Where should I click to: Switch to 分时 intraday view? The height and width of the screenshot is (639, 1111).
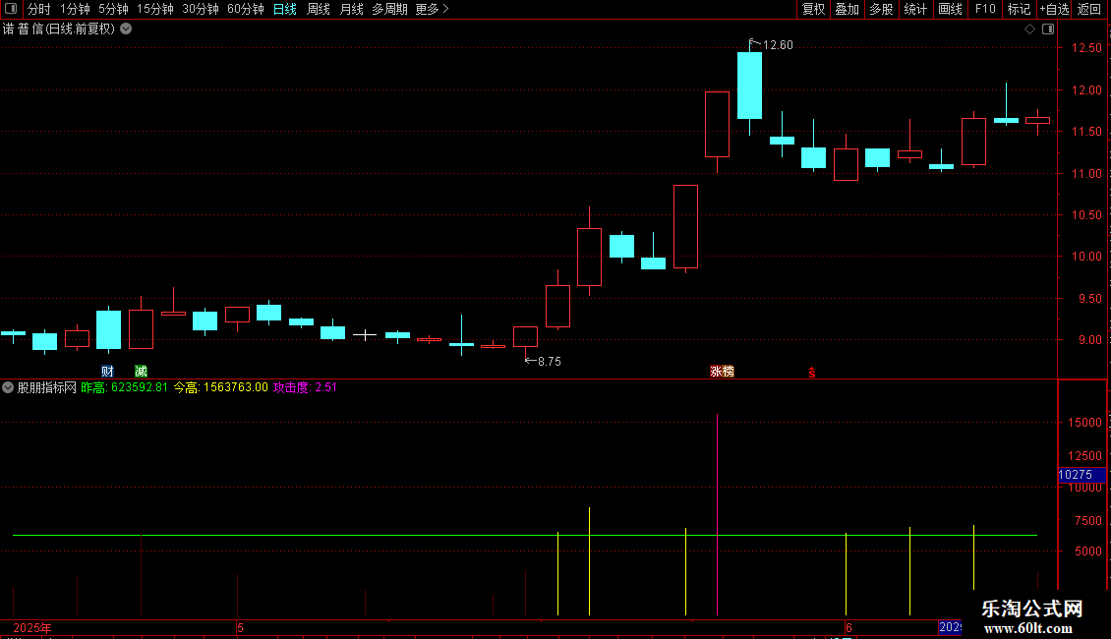pyautogui.click(x=39, y=9)
